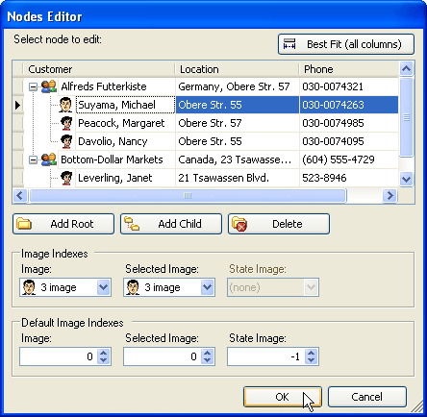Click the Add Root button
427x417 pixels.
click(63, 224)
